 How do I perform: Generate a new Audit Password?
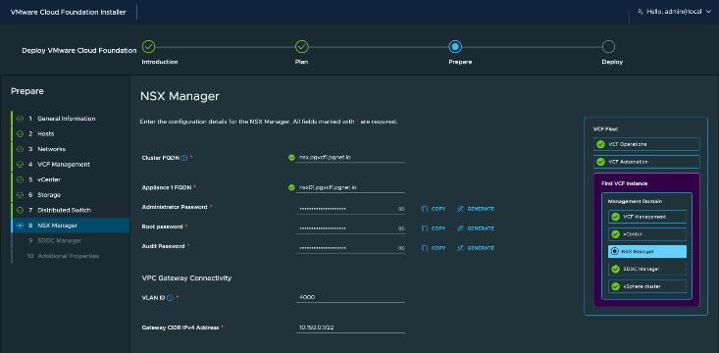[x=476, y=248]
